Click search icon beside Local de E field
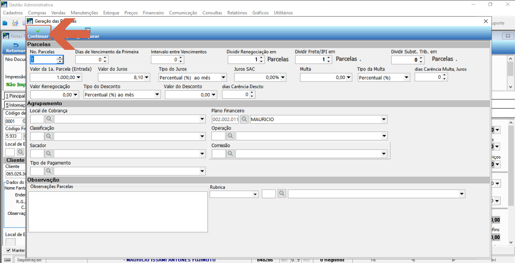 [21, 152]
